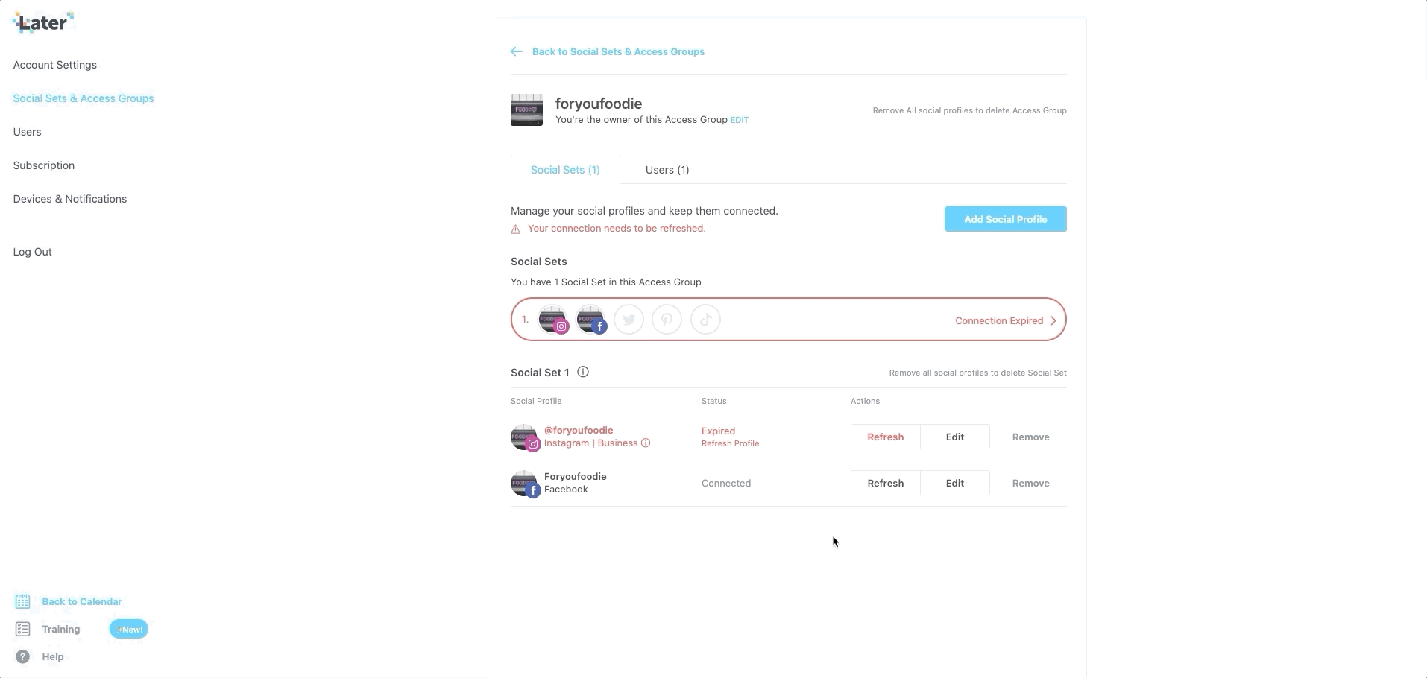Click Remove for the Facebook profile
Screen dimensions: 1427x678
point(1031,483)
